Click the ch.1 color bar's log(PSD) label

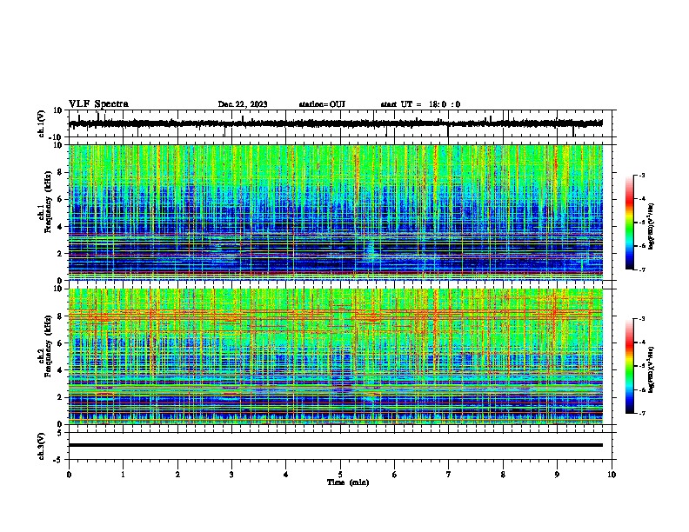point(651,226)
